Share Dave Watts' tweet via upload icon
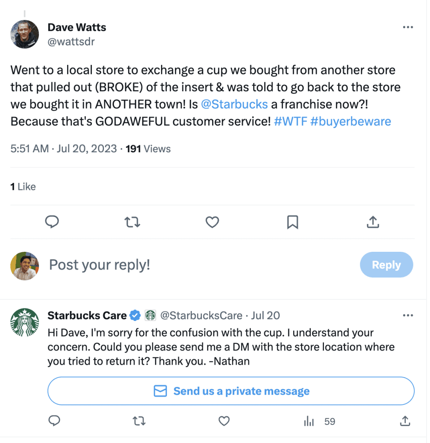Screen dimensions: 430x443 (x=373, y=222)
